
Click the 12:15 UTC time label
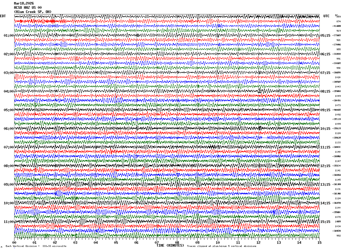[x=325, y=166]
